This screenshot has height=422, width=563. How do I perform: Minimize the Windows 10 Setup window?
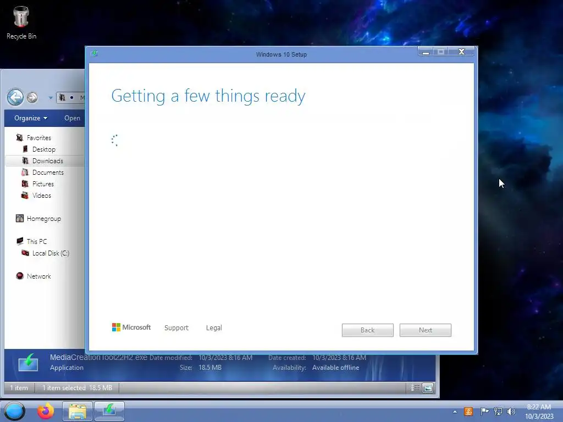pos(426,52)
